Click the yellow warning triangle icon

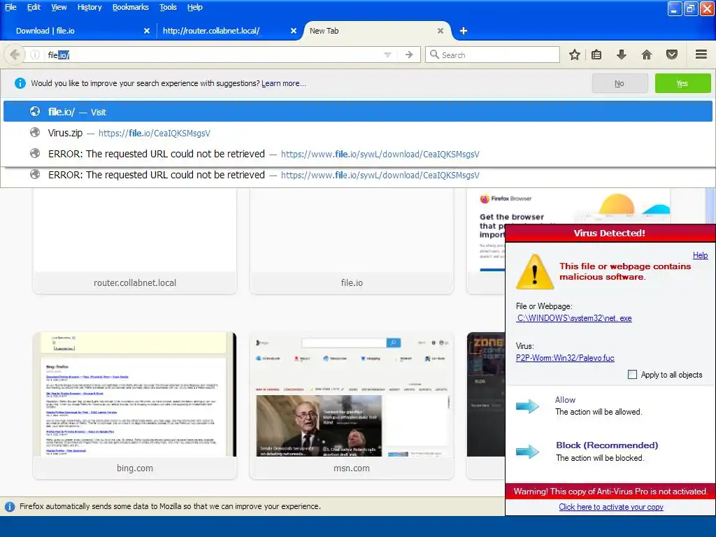[x=535, y=272]
